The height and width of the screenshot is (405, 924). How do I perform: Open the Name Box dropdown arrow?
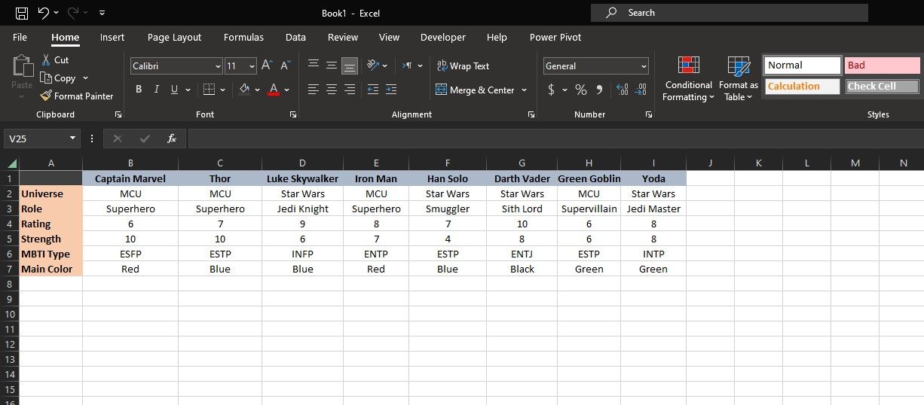pos(73,139)
